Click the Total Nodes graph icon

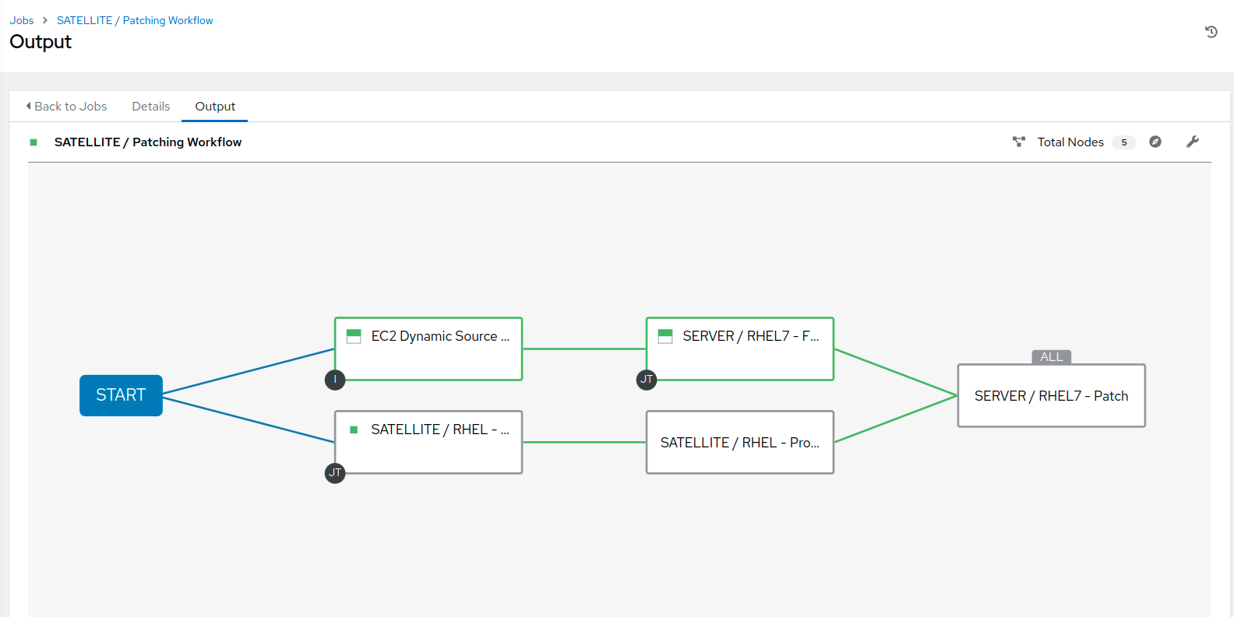click(x=1018, y=142)
